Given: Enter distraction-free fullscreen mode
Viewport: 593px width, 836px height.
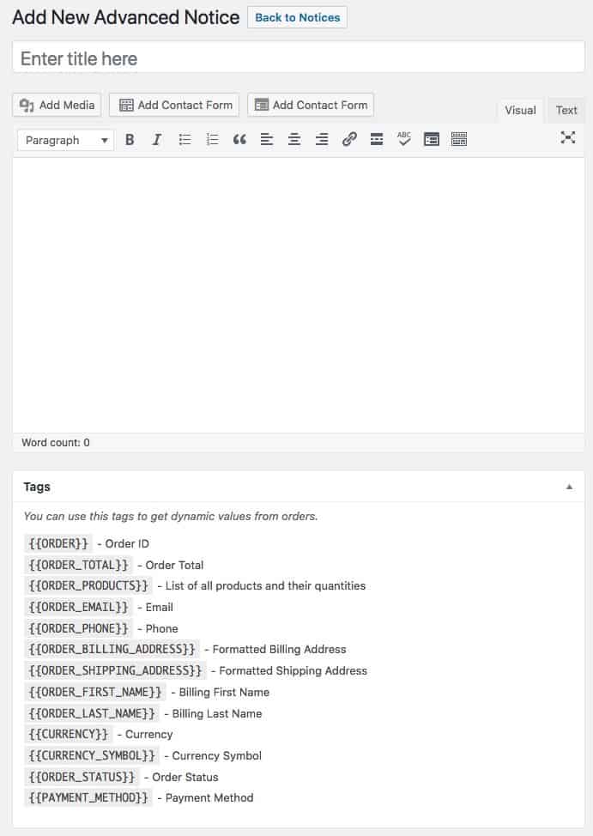Looking at the screenshot, I should pyautogui.click(x=567, y=137).
